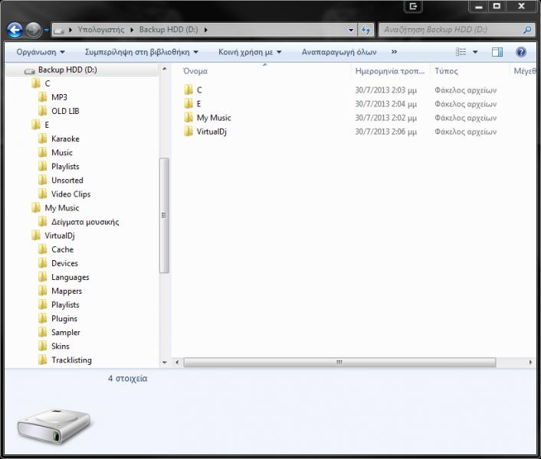Click the title bar exit-arrow icon
541x459 pixels.
tap(413, 6)
